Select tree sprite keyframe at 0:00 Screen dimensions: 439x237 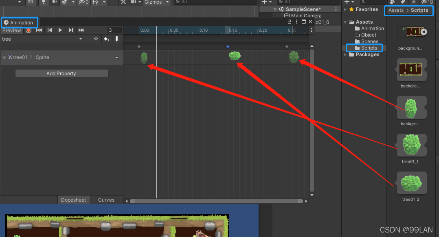[x=144, y=58]
